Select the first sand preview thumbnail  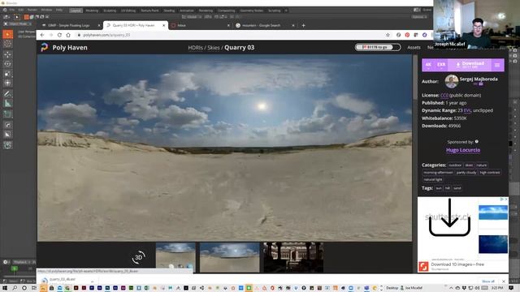[175, 257]
